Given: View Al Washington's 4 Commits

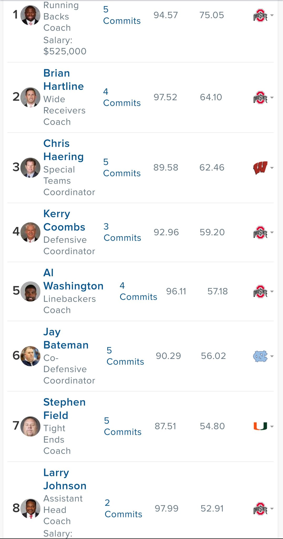Looking at the screenshot, I should [x=138, y=291].
